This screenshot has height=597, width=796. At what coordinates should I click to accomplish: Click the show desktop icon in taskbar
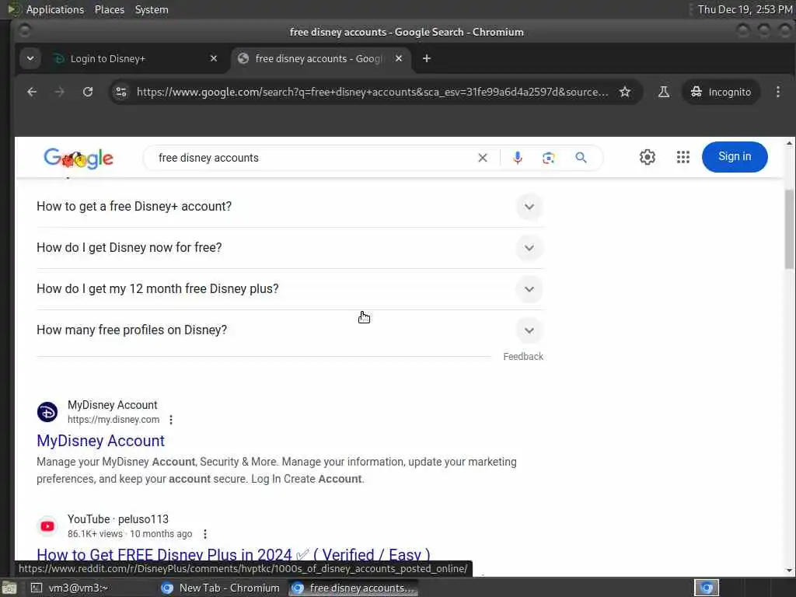pos(9,588)
